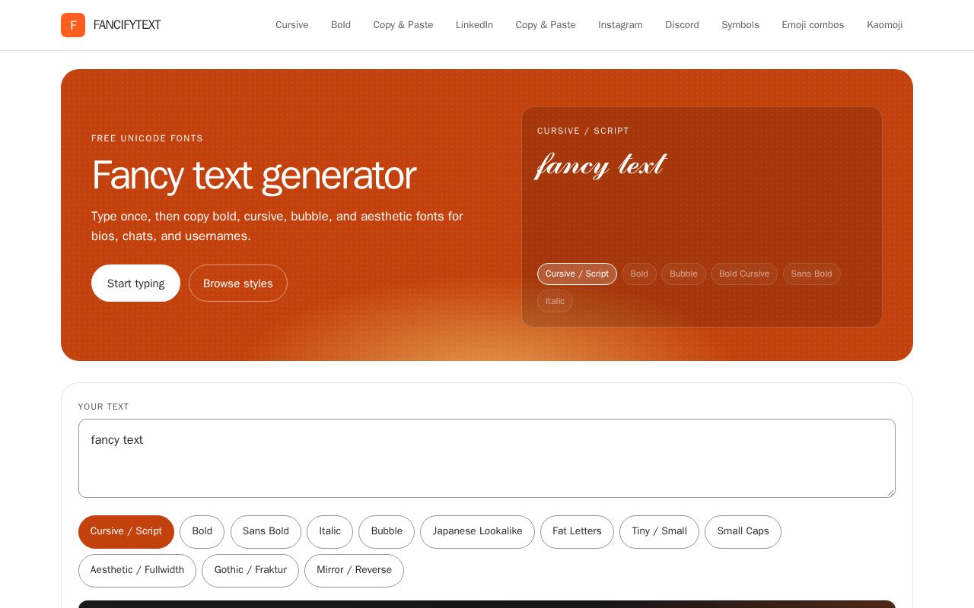This screenshot has height=608, width=974.
Task: Click the Start typing button
Action: pos(135,283)
